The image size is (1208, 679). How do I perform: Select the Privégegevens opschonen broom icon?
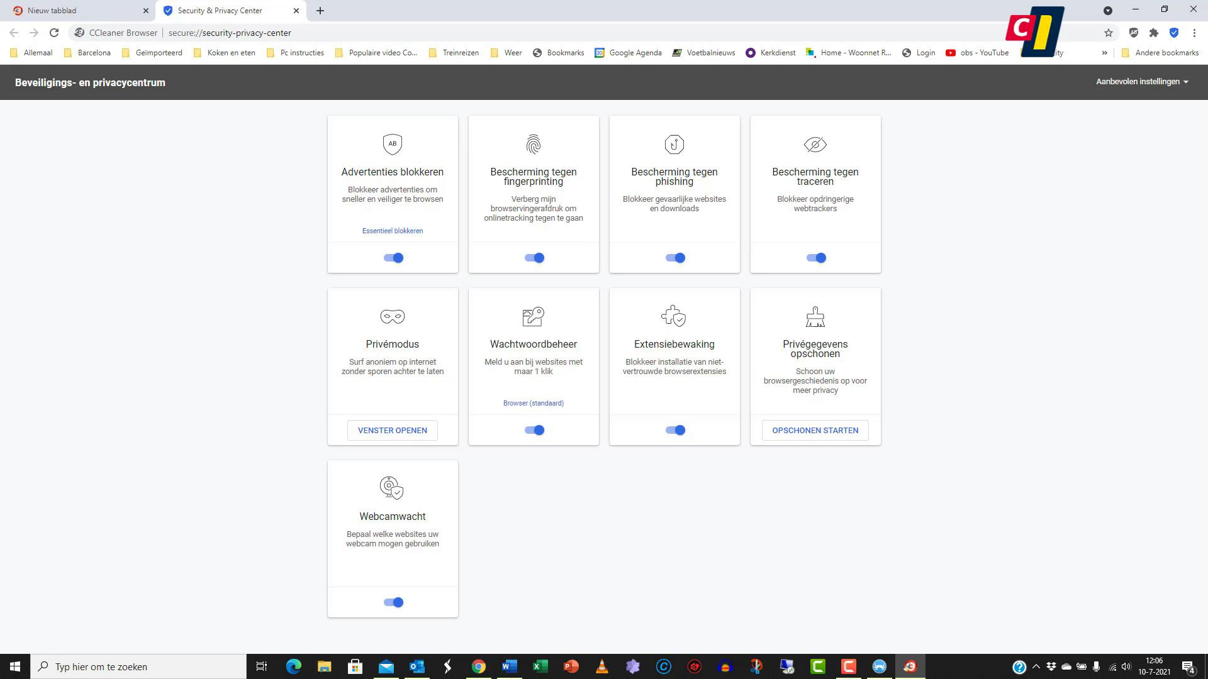coord(815,317)
